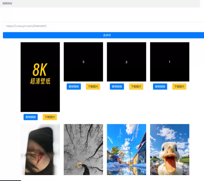Copy link for the 8K超清壁纸 image
This screenshot has width=204, height=181.
pyautogui.click(x=31, y=117)
